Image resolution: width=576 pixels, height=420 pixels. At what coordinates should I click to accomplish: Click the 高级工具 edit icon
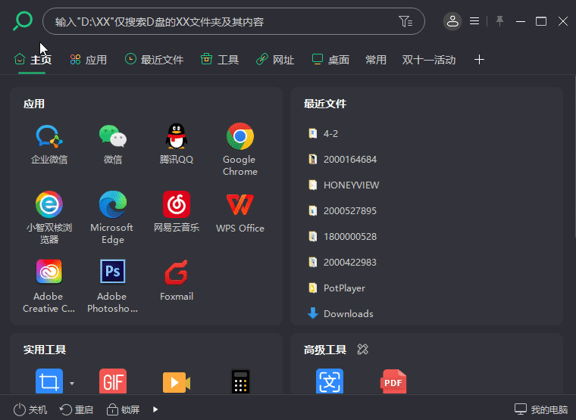(362, 349)
